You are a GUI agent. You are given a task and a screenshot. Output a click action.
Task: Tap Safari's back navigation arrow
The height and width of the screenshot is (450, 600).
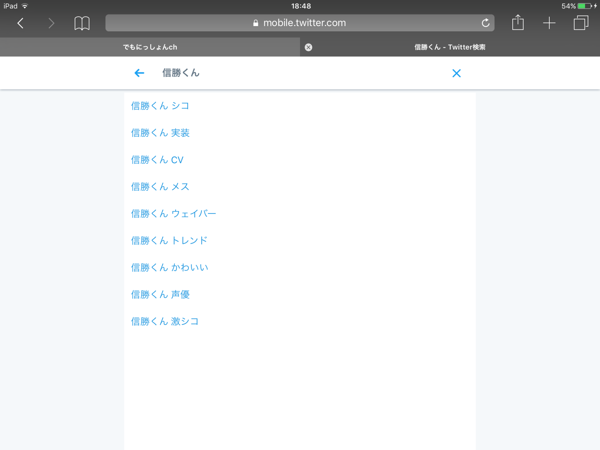click(20, 23)
